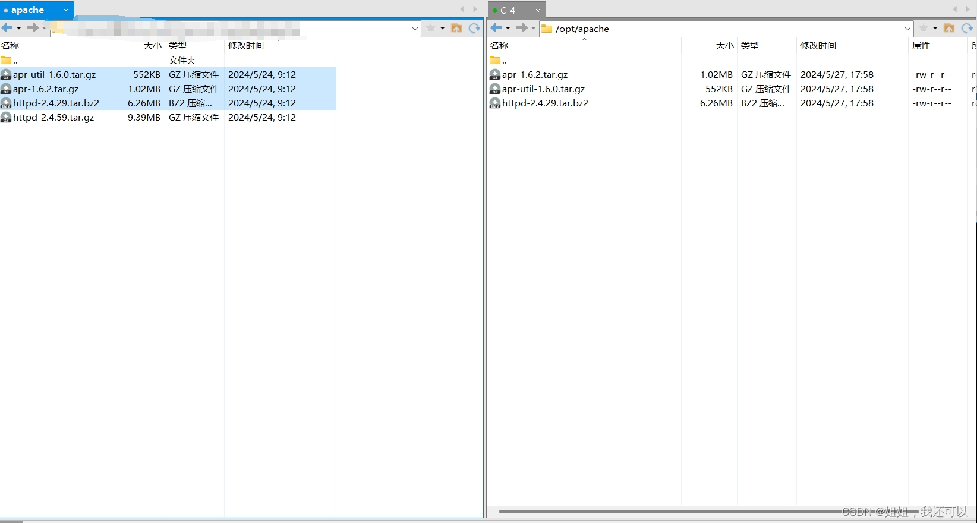Expand left pane path dropdown
Image resolution: width=977 pixels, height=523 pixels.
415,29
